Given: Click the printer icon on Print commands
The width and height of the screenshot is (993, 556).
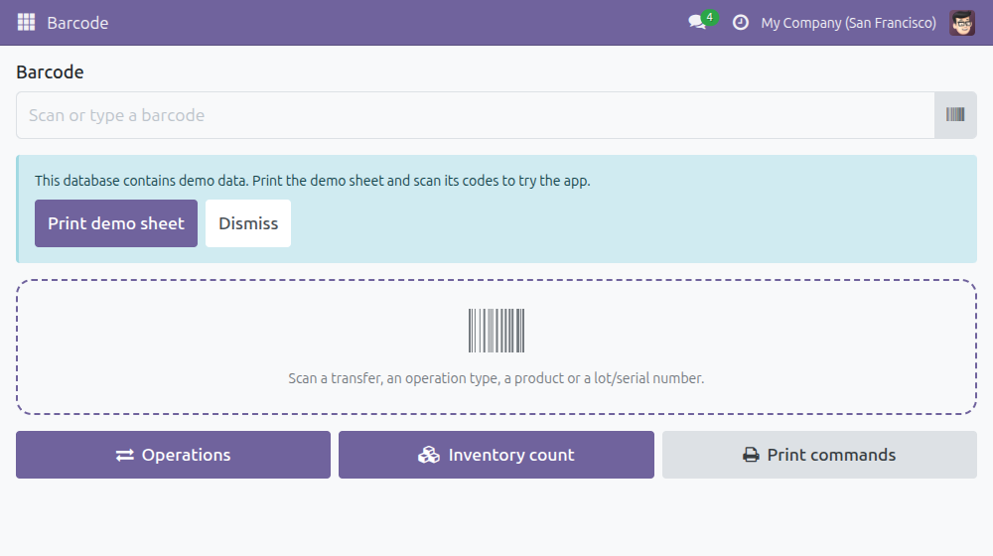Looking at the screenshot, I should tap(751, 455).
